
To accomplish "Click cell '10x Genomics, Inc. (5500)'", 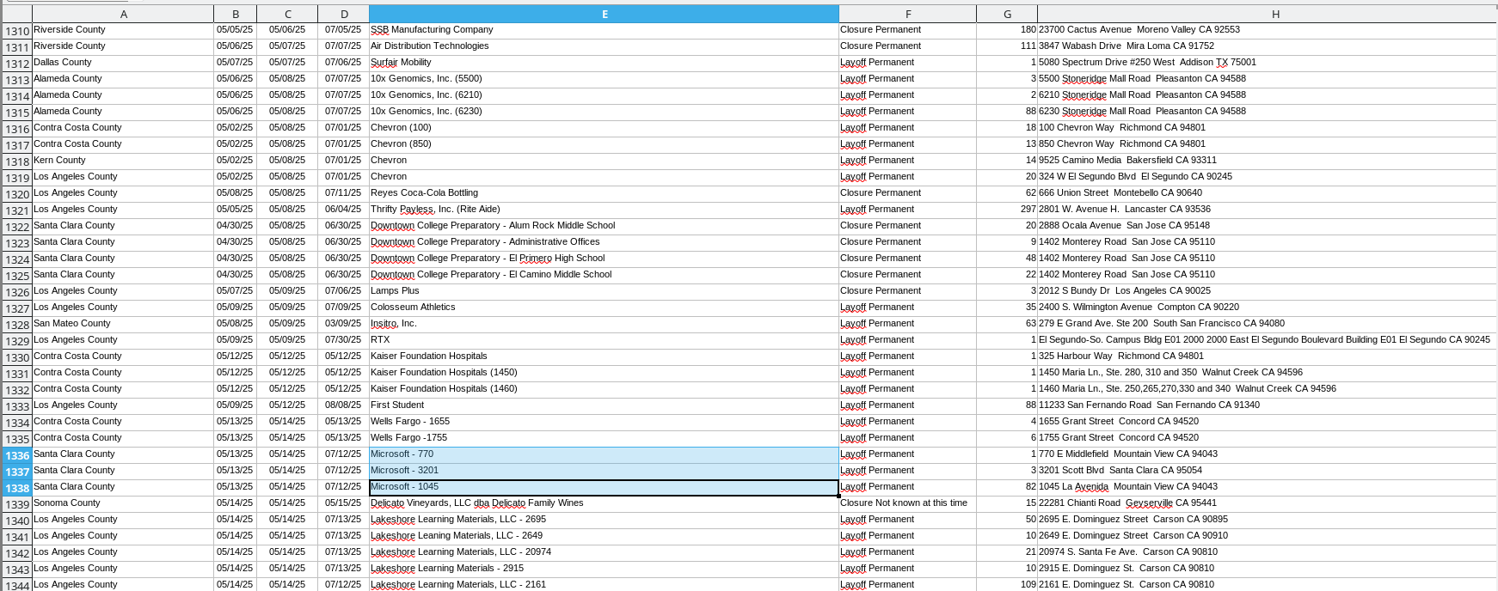I will [604, 79].
